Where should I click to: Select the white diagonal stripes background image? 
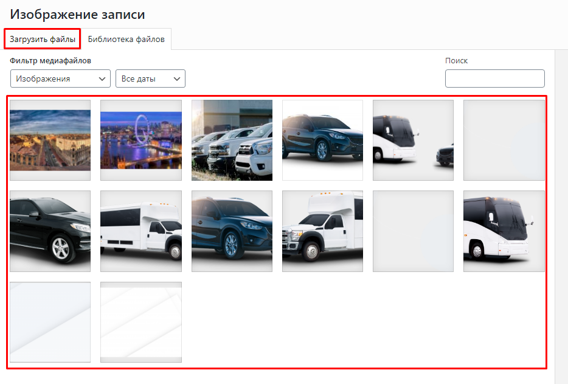pos(141,322)
